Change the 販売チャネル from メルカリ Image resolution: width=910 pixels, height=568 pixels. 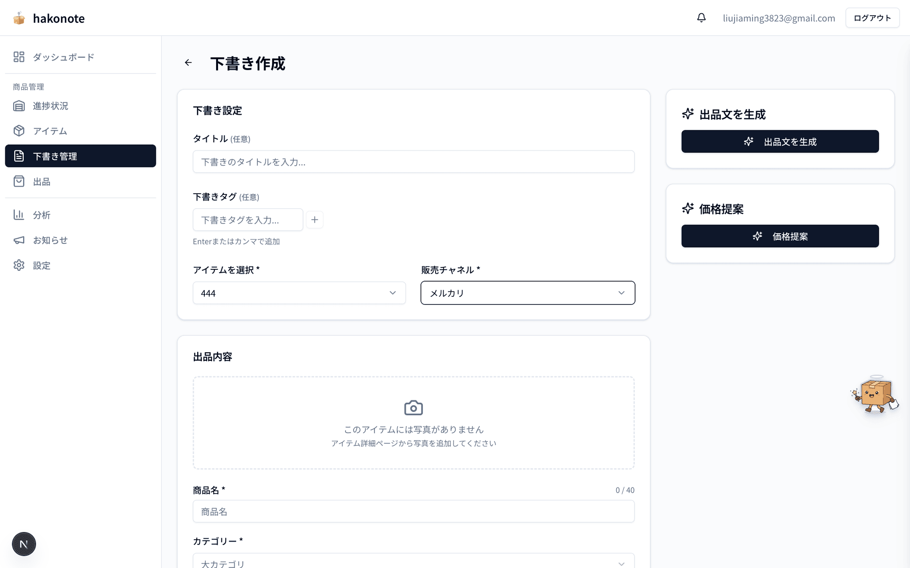pyautogui.click(x=528, y=293)
